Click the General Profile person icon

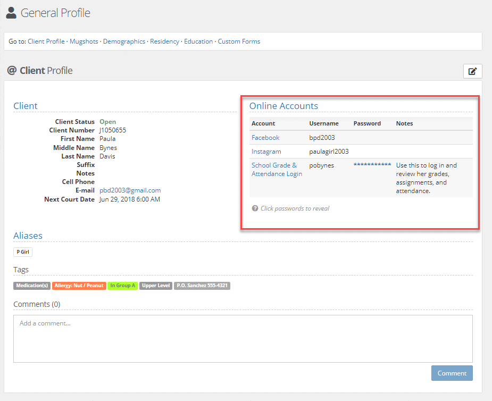pos(11,13)
